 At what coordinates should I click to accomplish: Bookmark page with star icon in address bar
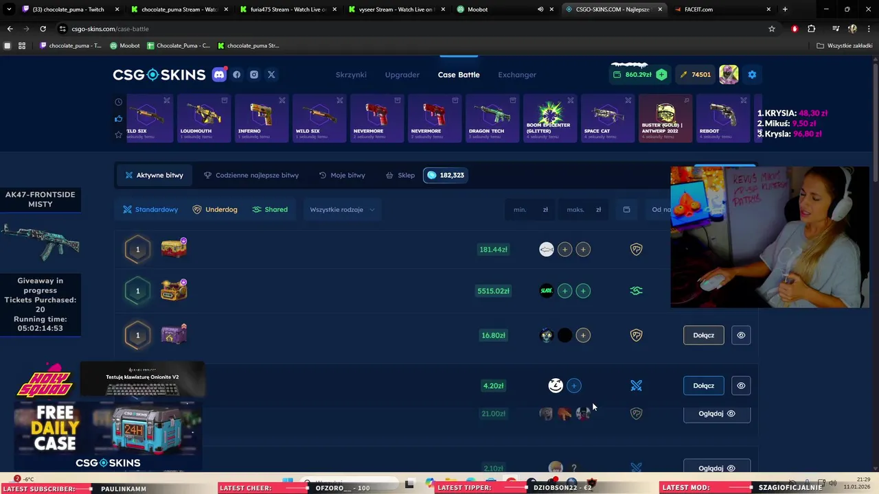[x=772, y=29]
